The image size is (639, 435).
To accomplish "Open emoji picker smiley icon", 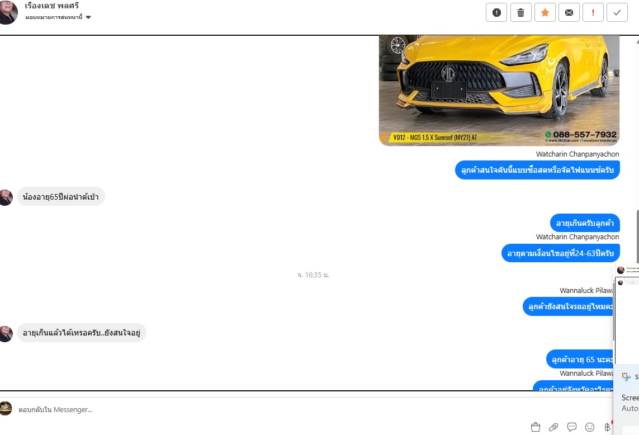I will coord(590,427).
